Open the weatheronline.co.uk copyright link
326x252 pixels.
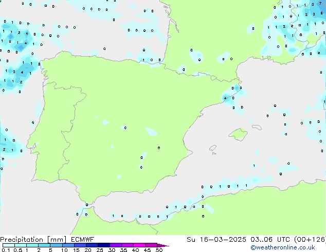(x=283, y=247)
